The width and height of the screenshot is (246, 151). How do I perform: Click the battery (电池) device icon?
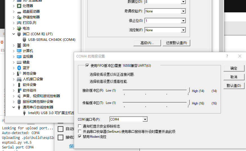19,28
